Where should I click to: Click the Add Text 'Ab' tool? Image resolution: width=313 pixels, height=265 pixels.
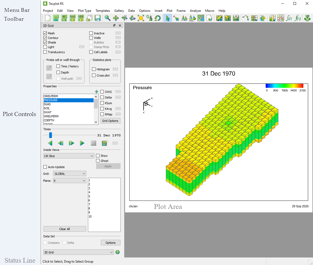coord(184,18)
